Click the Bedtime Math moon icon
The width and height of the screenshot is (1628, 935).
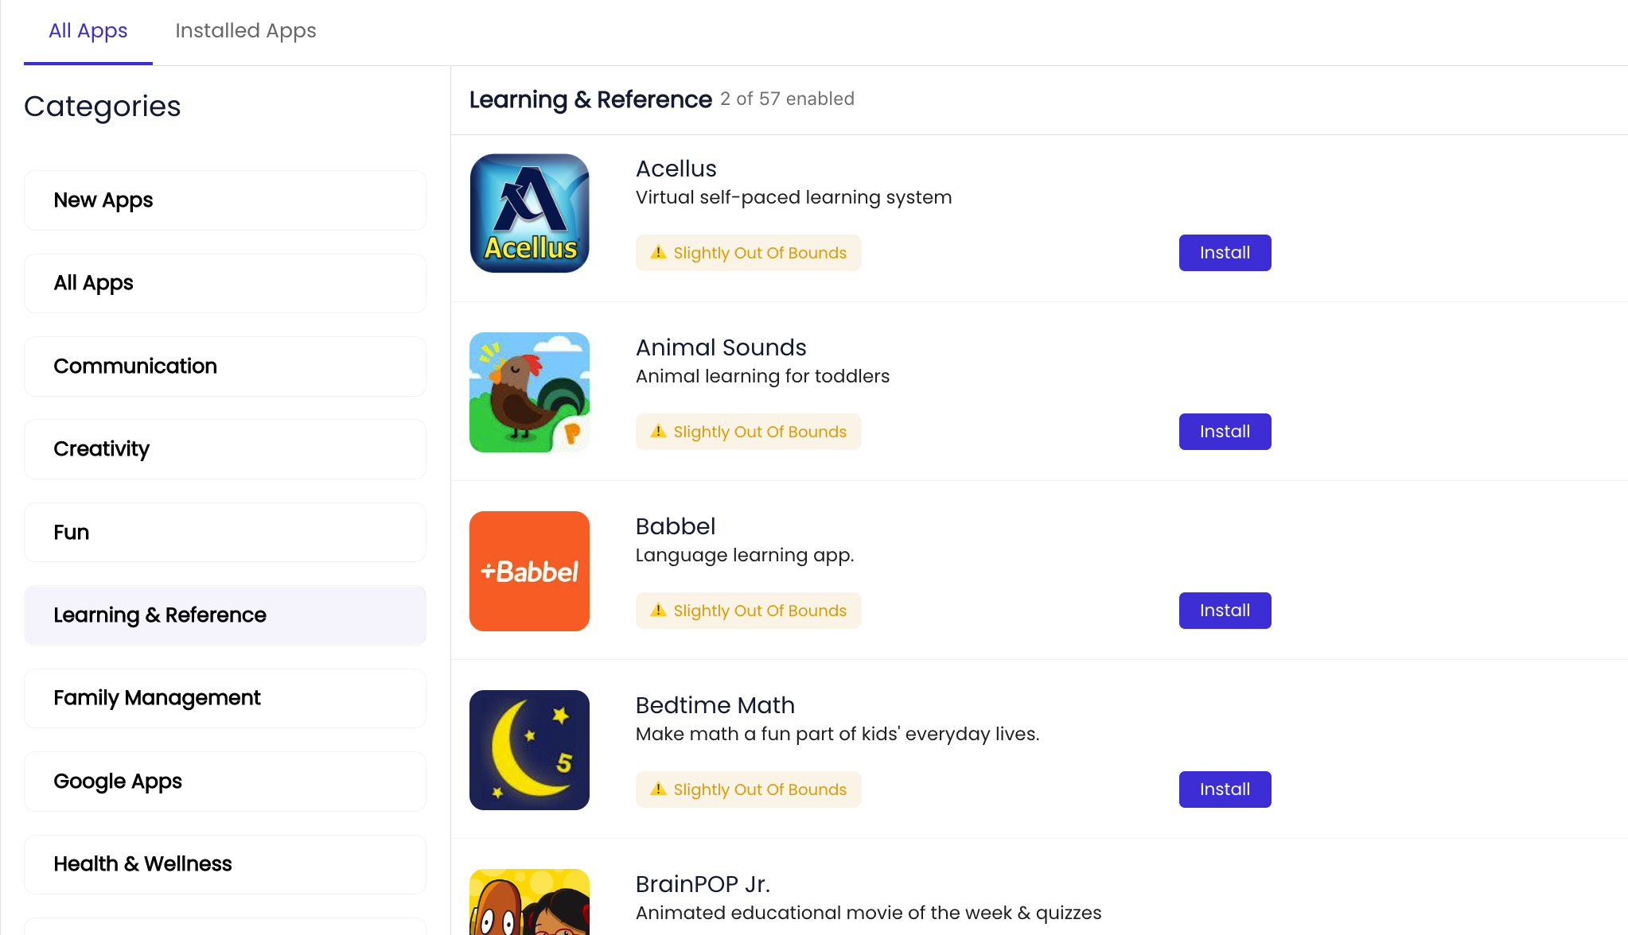click(x=529, y=750)
